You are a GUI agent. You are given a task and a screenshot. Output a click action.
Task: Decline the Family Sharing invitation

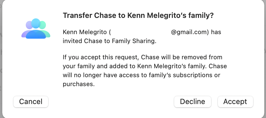coord(192,102)
